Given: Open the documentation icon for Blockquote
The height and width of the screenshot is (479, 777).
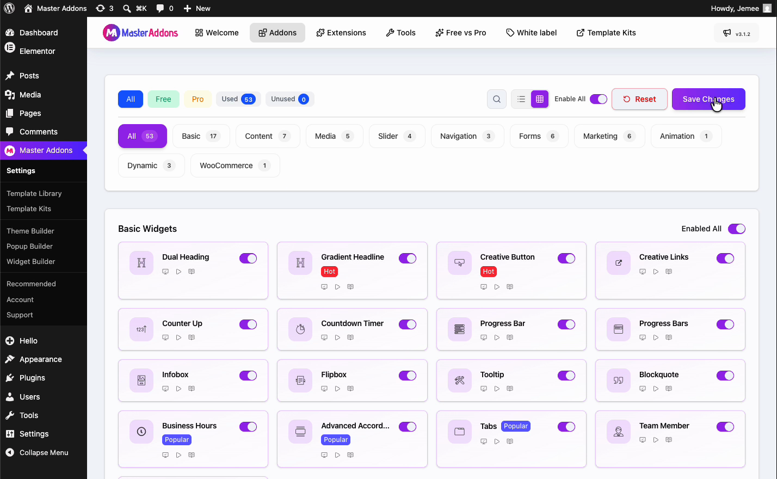Looking at the screenshot, I should (669, 389).
